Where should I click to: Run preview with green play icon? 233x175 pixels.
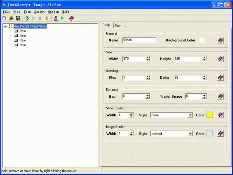pos(63,18)
